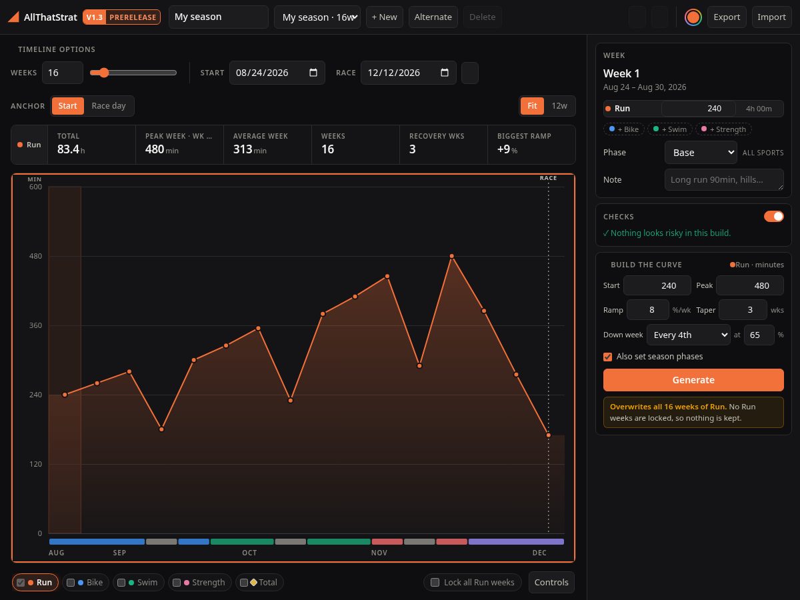Click the Ramp percent field showing 8
This screenshot has height=600, width=800.
(x=648, y=310)
